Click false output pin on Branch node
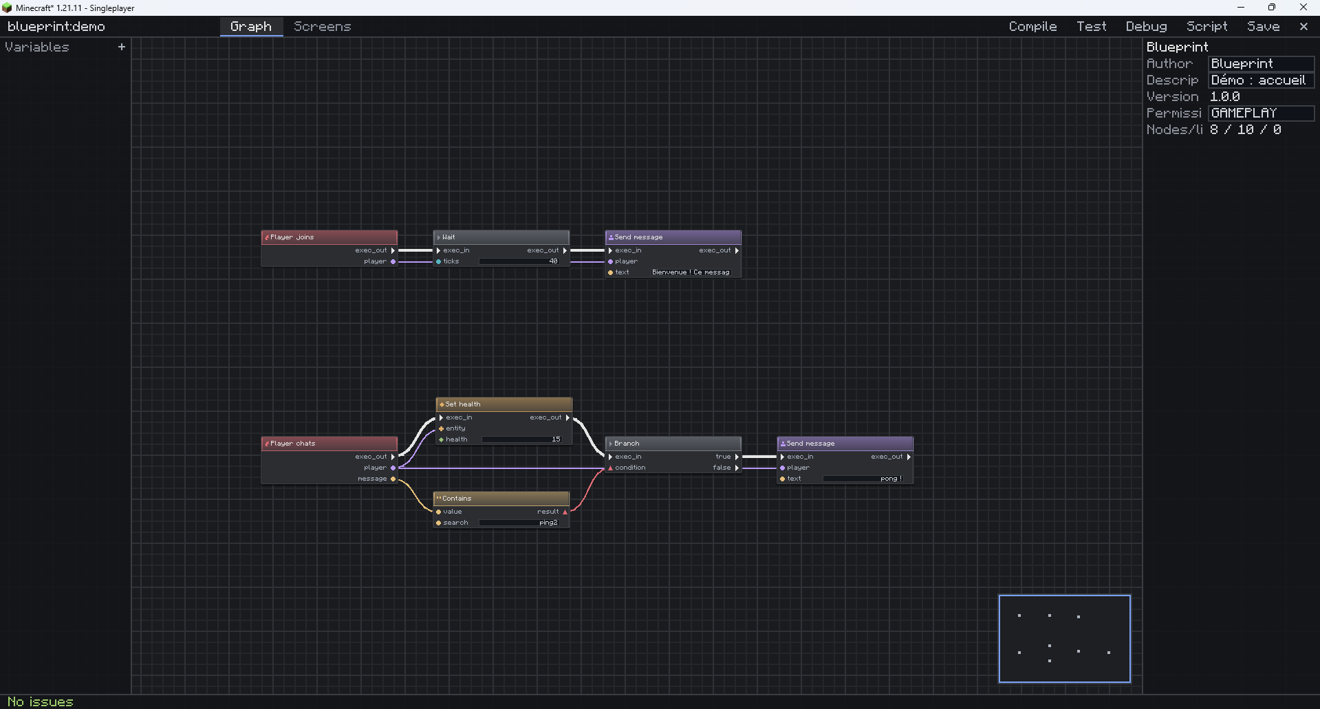 click(737, 468)
